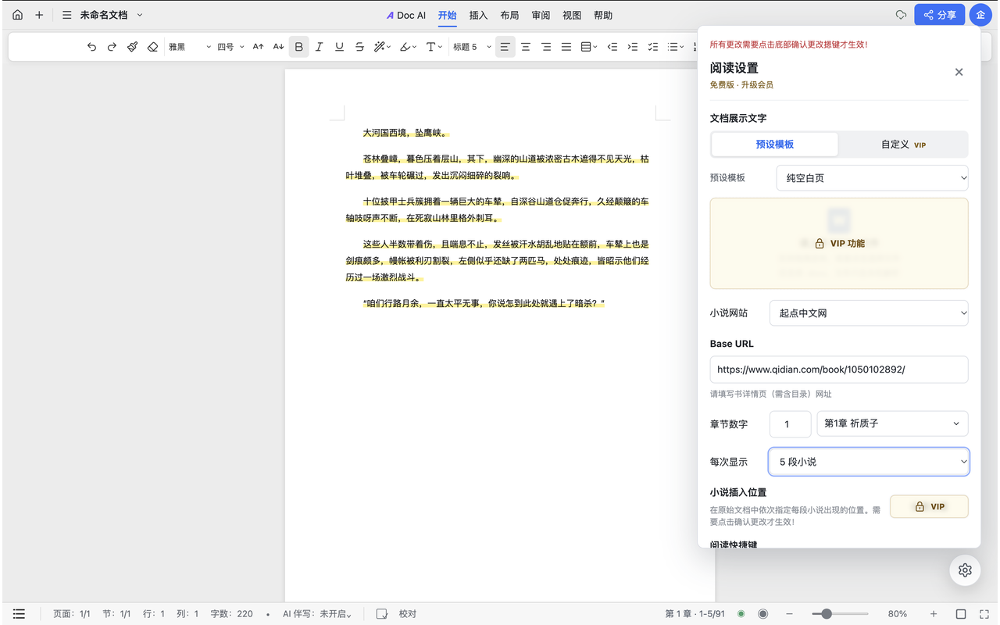Open the floating settings gear button
The width and height of the screenshot is (1000, 625).
coord(965,570)
